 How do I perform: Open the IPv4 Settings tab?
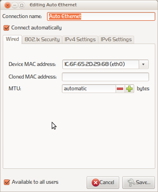pos(80,40)
